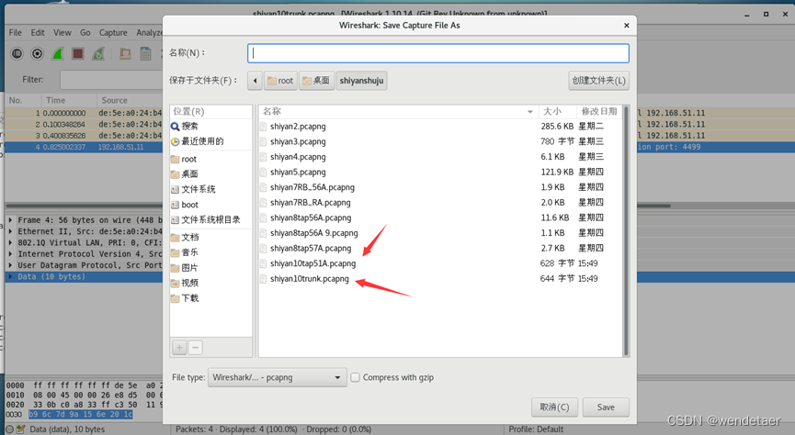795x435 pixels.
Task: Click root path breadcrumb button
Action: [x=280, y=81]
